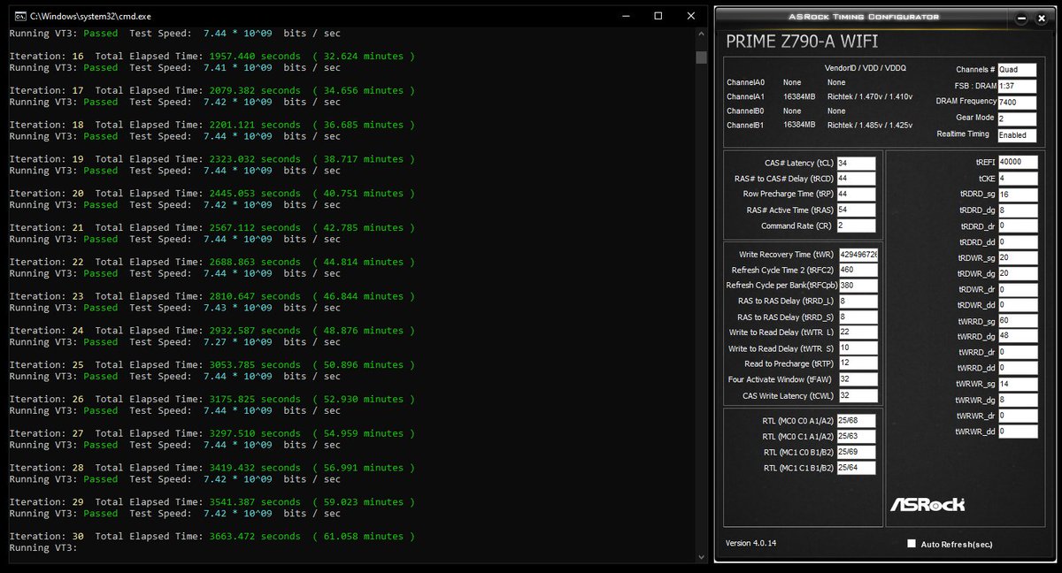The height and width of the screenshot is (573, 1062).
Task: Click the Write Recovery Time (tWR) field
Action: point(858,255)
